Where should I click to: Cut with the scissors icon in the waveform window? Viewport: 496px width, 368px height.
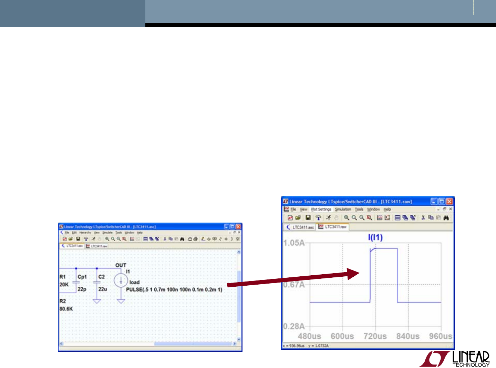(423, 218)
